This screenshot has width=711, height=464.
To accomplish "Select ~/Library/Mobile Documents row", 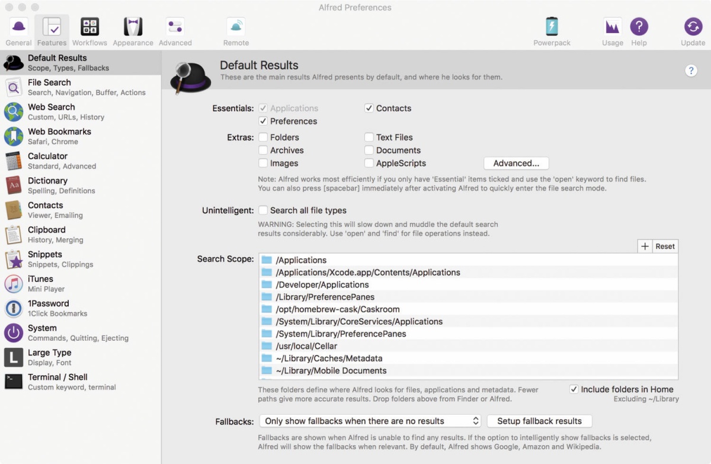I will point(468,370).
